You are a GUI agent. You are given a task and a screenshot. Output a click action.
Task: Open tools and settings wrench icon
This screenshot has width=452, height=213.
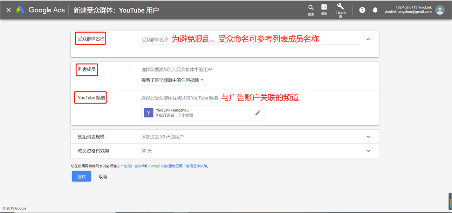[340, 6]
